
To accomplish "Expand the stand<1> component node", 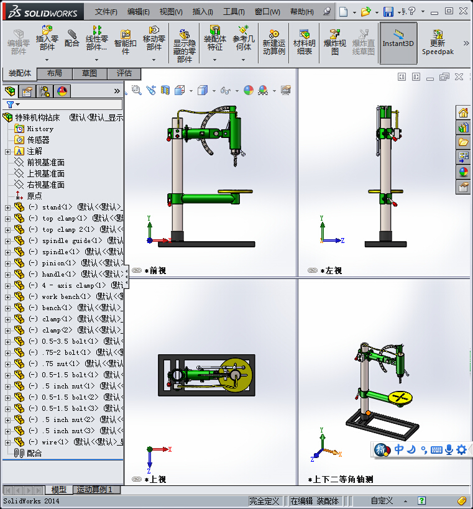I will tap(7, 208).
